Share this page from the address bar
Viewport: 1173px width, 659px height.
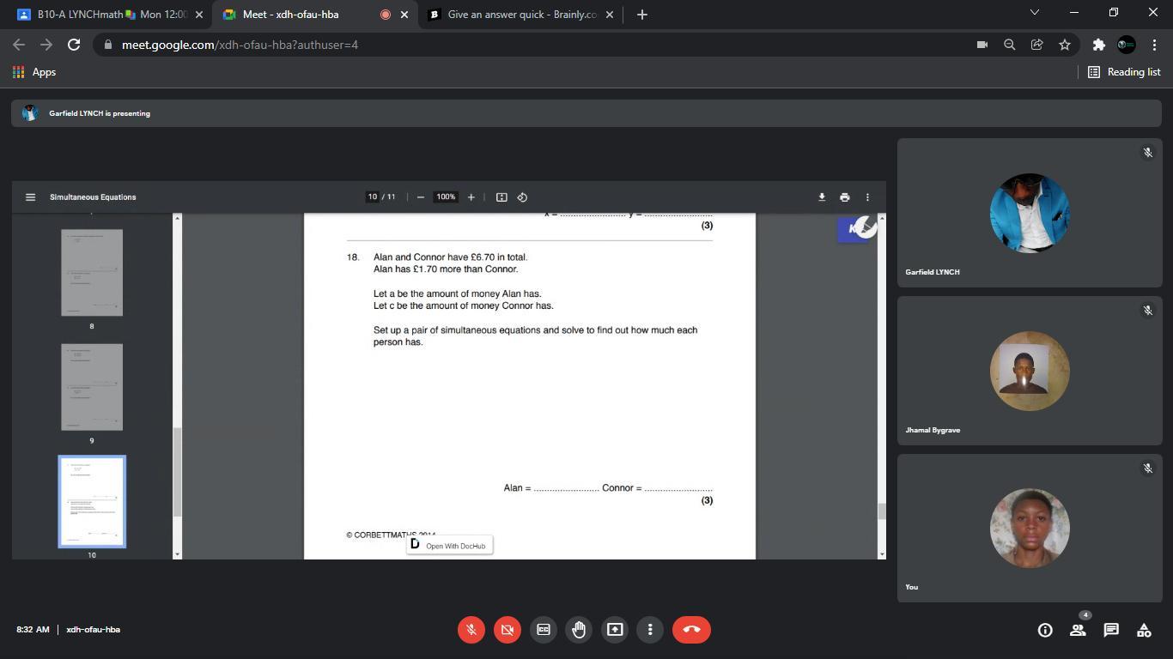(1037, 45)
